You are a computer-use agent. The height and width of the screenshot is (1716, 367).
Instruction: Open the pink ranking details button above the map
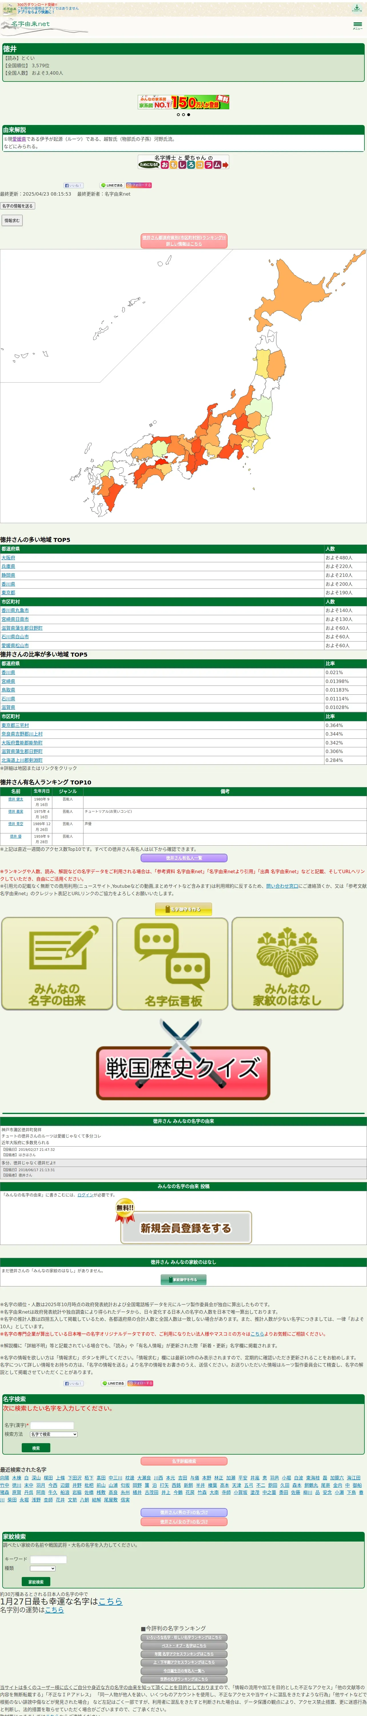183,241
